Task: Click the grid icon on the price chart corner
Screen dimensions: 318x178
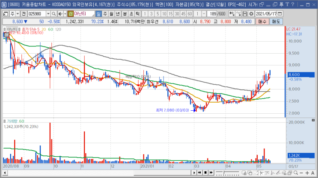Action: (x=6, y=35)
